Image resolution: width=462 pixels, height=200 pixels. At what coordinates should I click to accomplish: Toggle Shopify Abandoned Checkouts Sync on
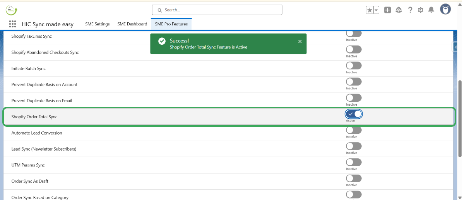coord(354,49)
